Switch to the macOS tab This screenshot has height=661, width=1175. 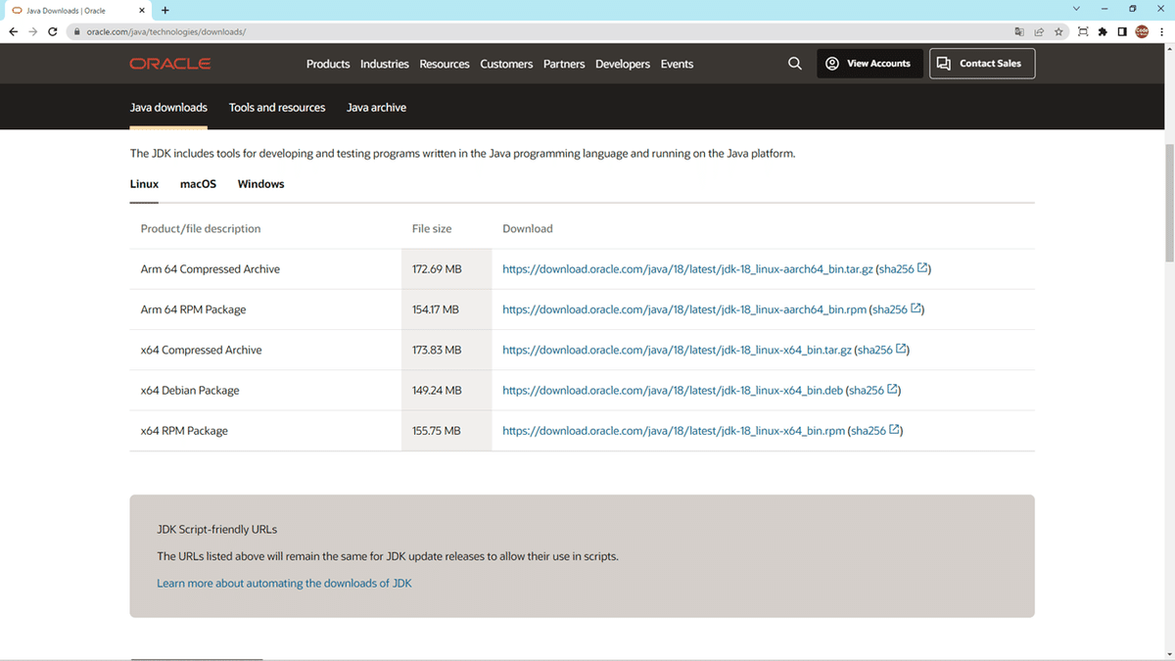[198, 184]
